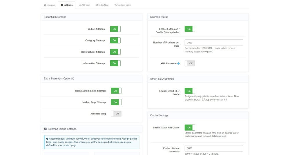Viewport: 290px width, 155px height.
Task: Click the Smart SEO Settings heading
Action: [x=162, y=79]
